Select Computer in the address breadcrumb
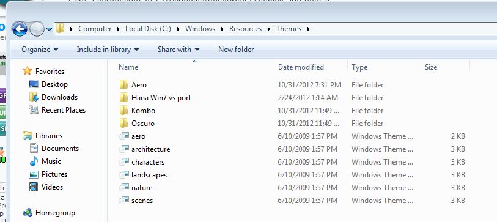The width and height of the screenshot is (497, 222). click(95, 29)
